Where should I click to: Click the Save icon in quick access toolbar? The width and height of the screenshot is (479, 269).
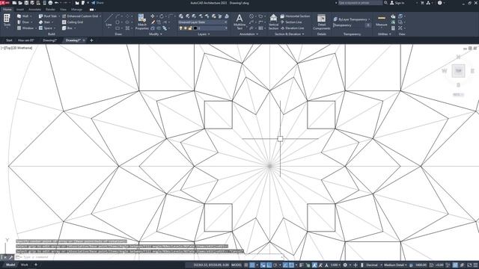pyautogui.click(x=26, y=3)
